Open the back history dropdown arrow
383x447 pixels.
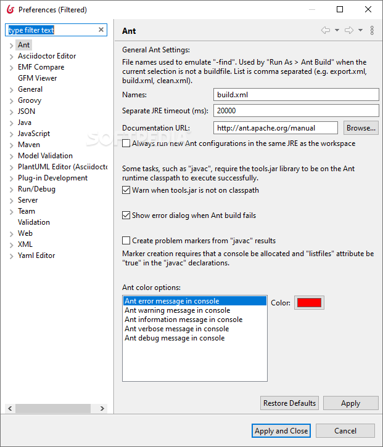(x=337, y=30)
